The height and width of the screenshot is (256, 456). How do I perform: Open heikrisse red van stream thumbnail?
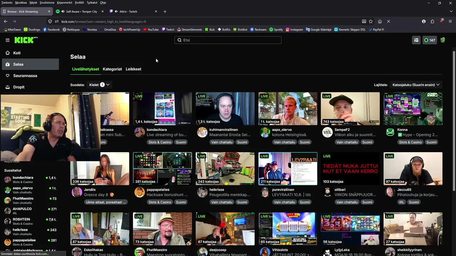pos(225,169)
